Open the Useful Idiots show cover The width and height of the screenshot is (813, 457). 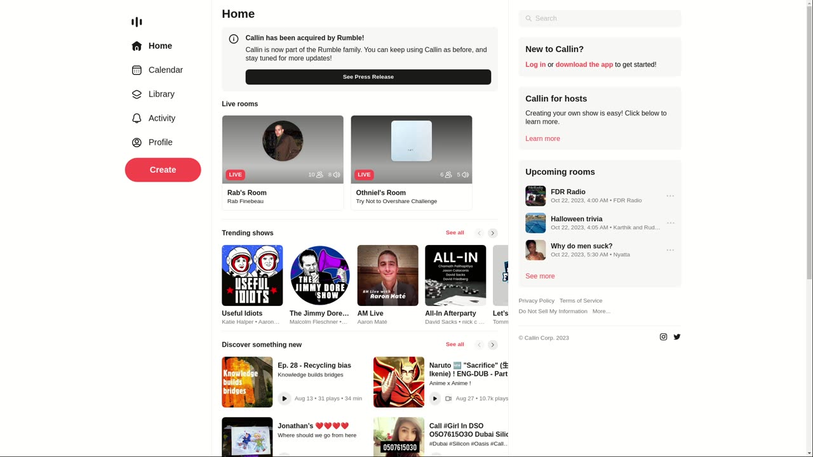point(252,275)
